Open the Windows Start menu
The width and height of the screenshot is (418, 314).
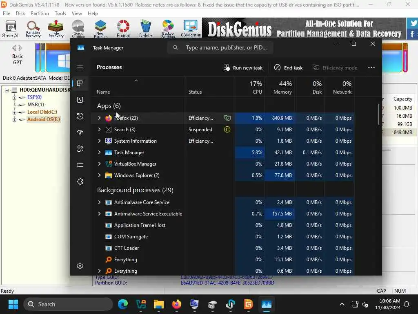coord(13,304)
